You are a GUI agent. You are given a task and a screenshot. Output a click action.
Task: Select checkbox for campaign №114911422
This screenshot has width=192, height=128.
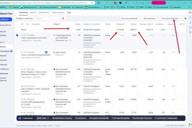(x=17, y=69)
